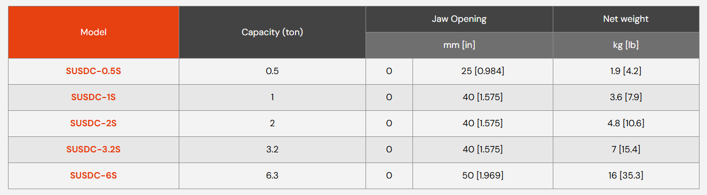Click the orange Model column header

(x=93, y=32)
